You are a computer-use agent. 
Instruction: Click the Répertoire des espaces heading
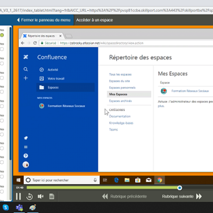[x=141, y=58]
